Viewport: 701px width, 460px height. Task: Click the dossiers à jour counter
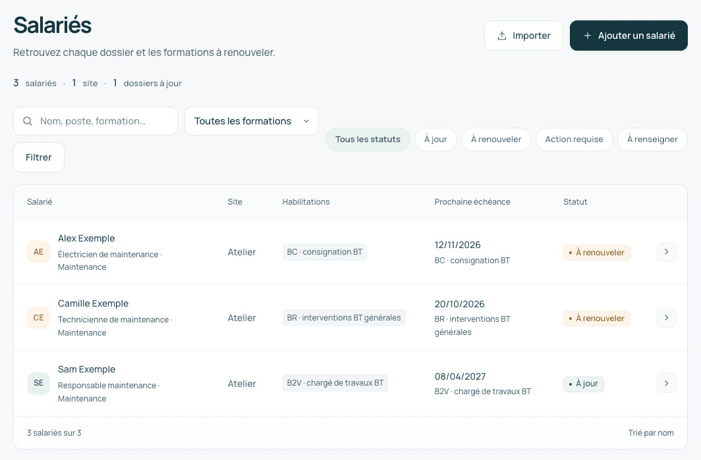(147, 83)
